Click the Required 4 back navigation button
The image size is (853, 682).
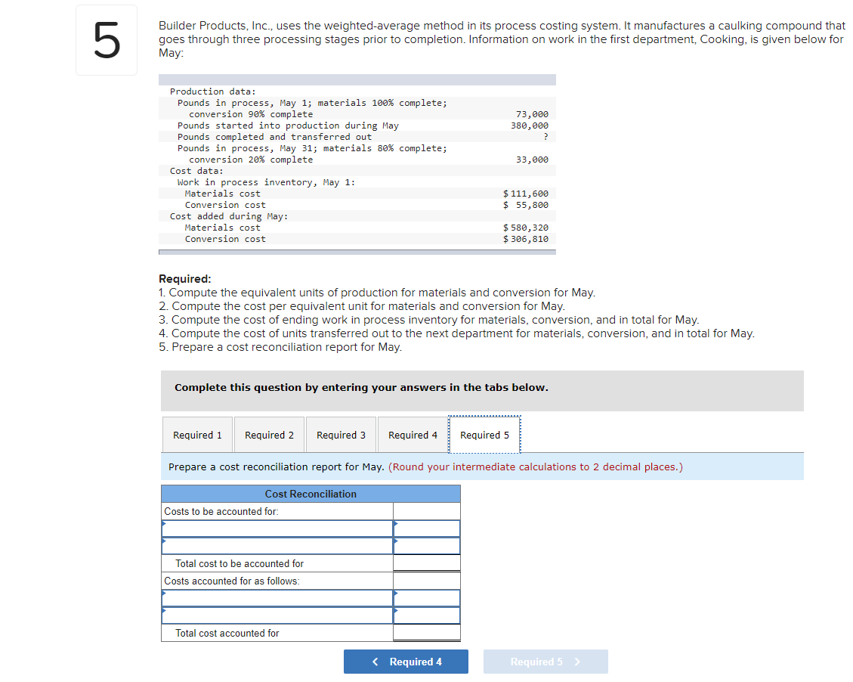(406, 661)
